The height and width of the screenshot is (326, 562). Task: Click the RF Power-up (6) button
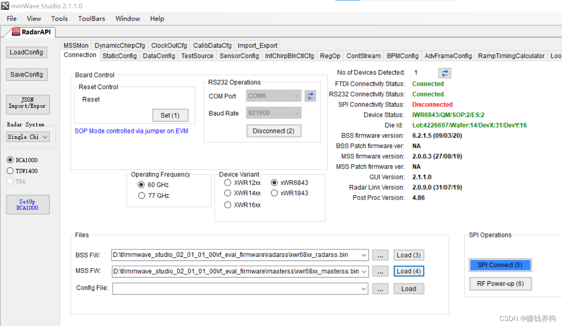tap(500, 284)
